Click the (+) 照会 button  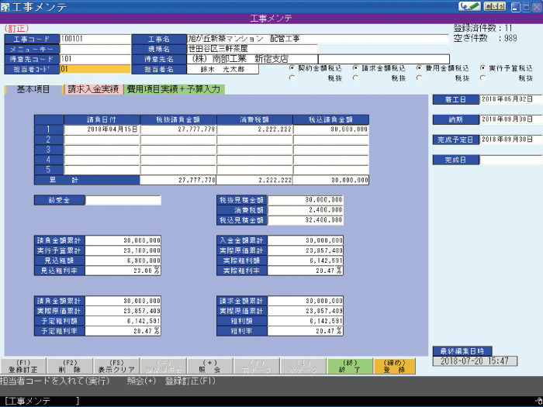(210, 367)
